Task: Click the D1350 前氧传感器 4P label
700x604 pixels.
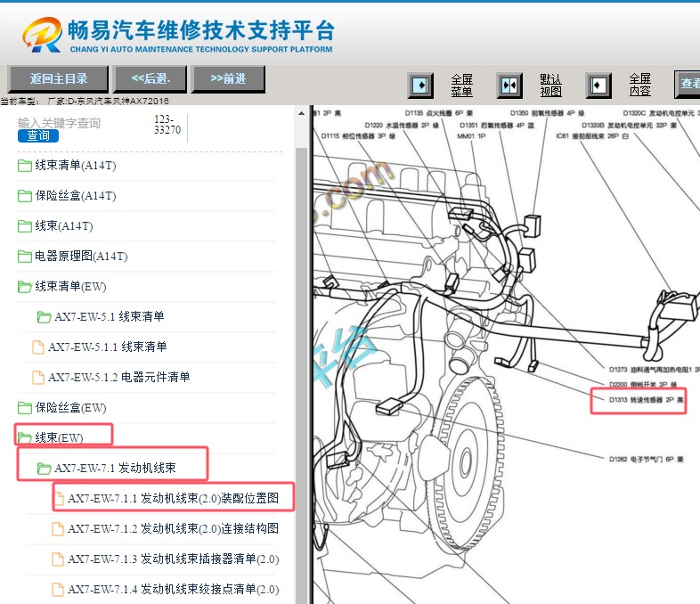Action: (548, 113)
